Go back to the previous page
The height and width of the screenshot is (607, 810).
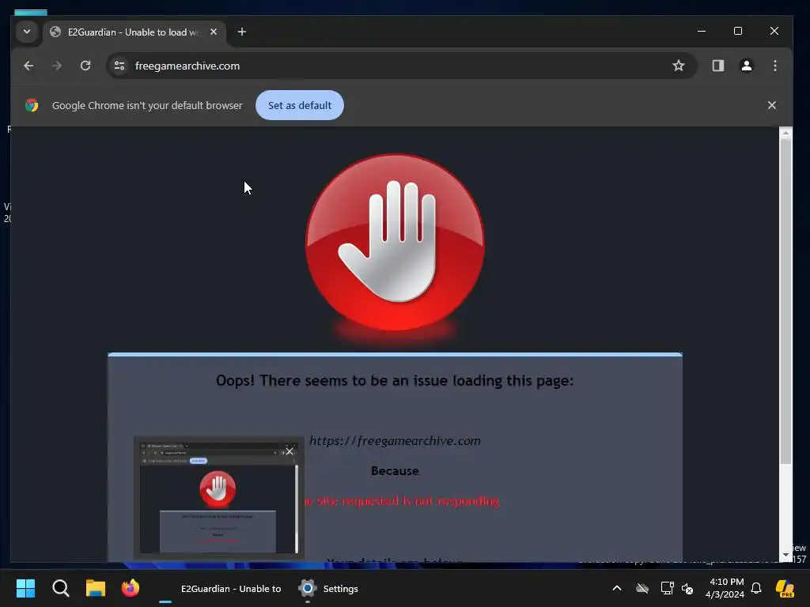click(29, 66)
